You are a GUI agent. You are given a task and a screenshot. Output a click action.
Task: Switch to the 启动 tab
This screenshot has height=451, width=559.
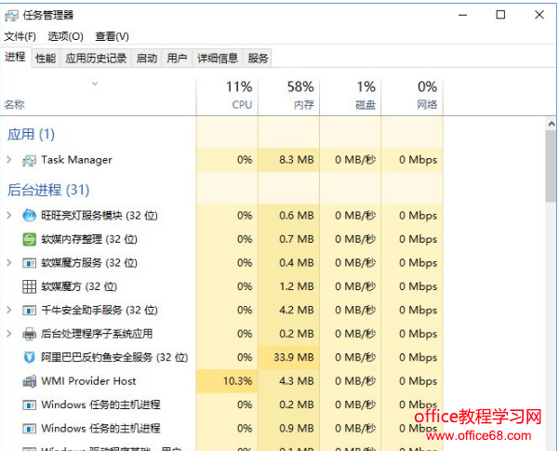point(147,58)
